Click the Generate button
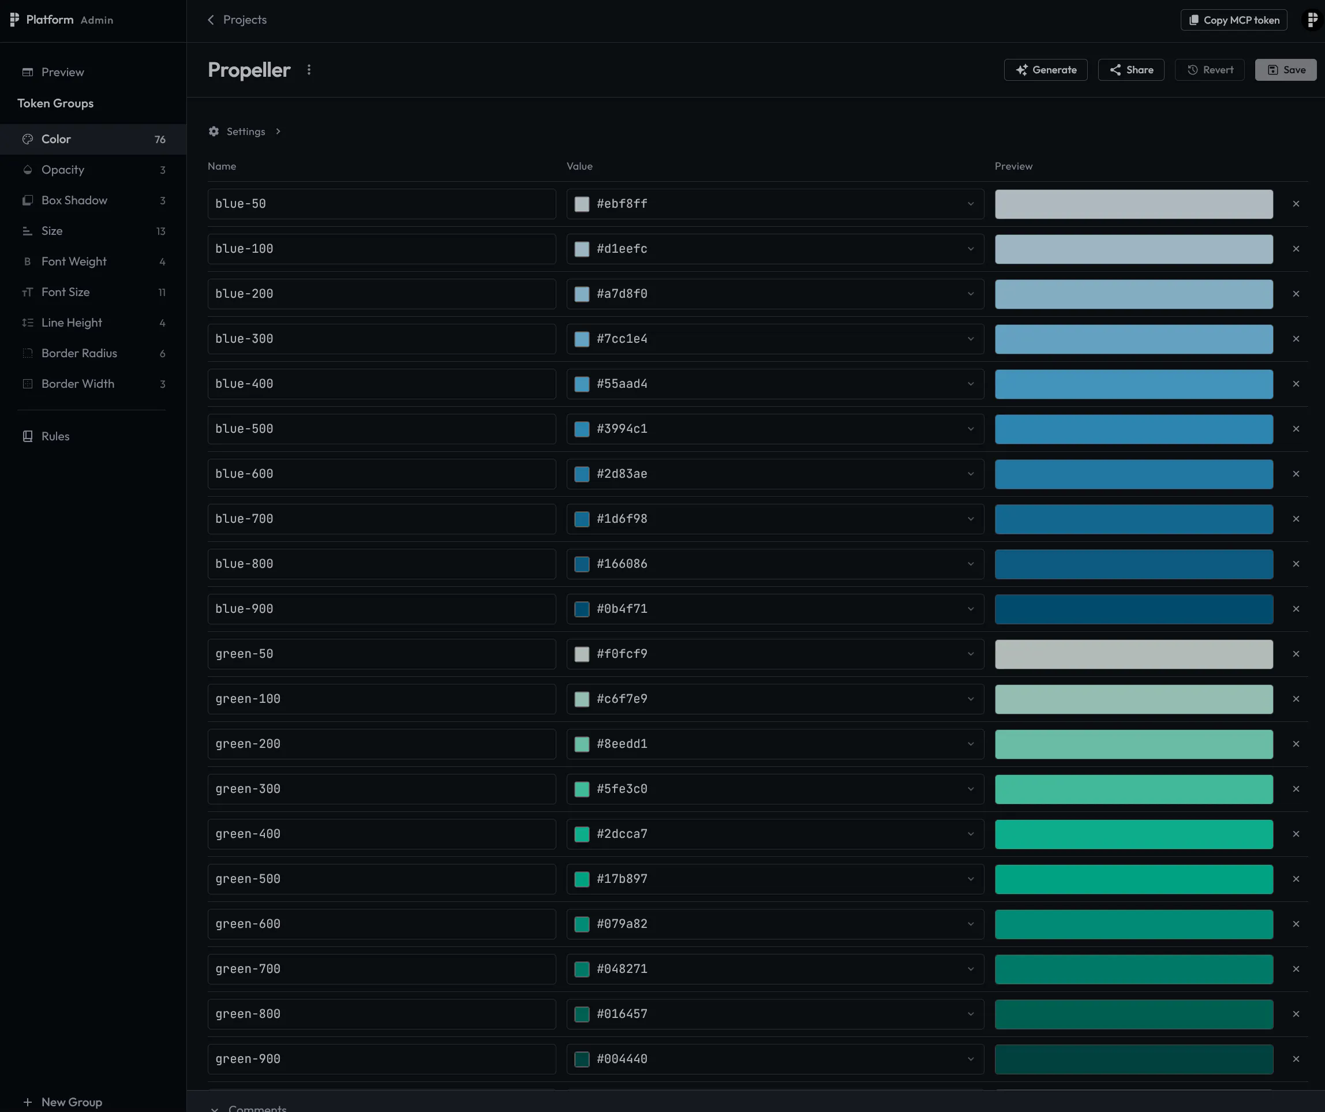This screenshot has height=1112, width=1325. pos(1046,70)
